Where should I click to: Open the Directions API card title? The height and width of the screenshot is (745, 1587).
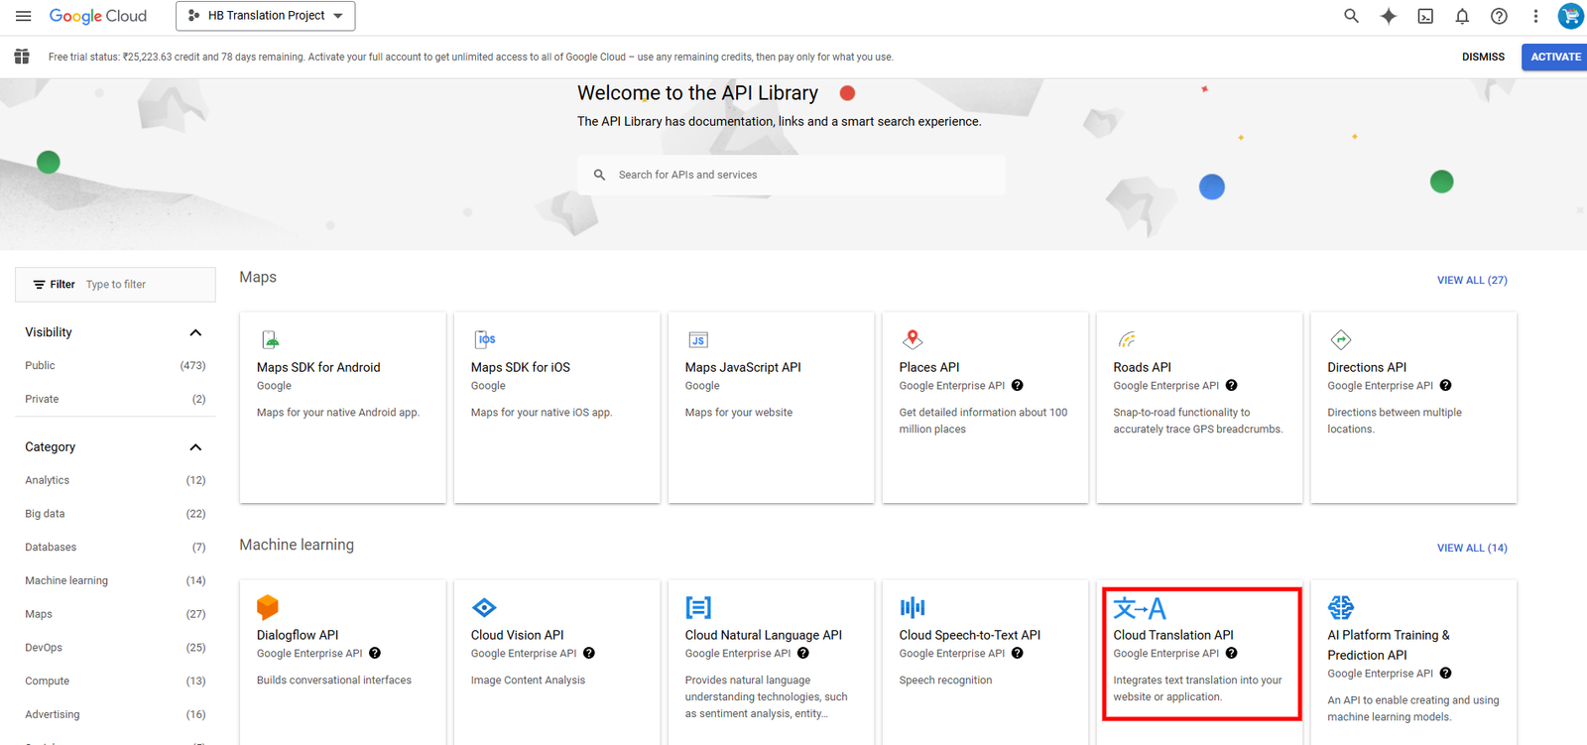(1367, 368)
